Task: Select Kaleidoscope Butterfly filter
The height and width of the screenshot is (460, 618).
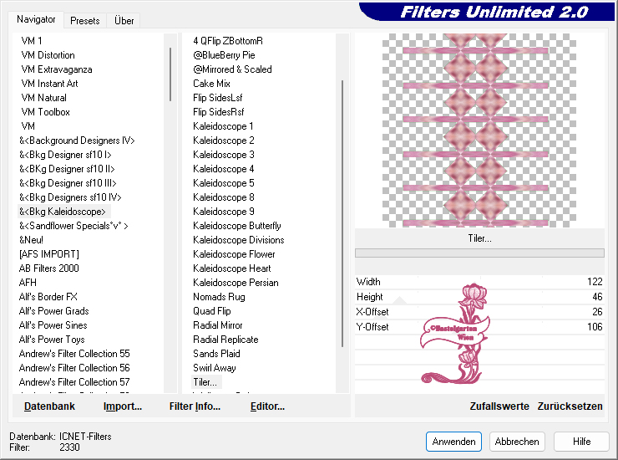Action: click(236, 226)
